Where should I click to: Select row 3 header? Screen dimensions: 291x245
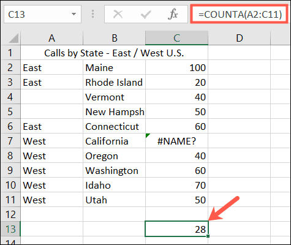(x=10, y=82)
